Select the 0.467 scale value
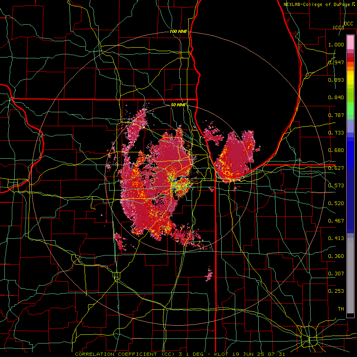Screen dimensions: 357x357 336,221
